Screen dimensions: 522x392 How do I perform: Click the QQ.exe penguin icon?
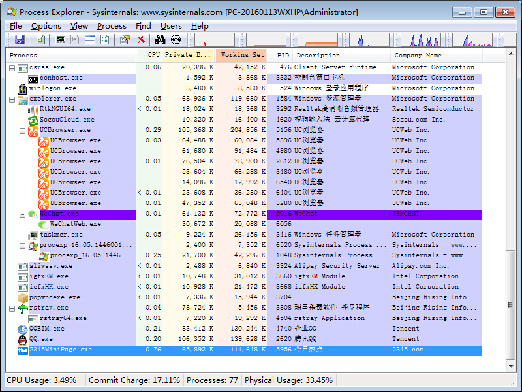click(23, 340)
